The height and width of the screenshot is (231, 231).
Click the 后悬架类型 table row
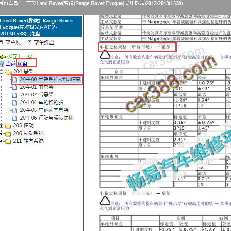point(165,27)
